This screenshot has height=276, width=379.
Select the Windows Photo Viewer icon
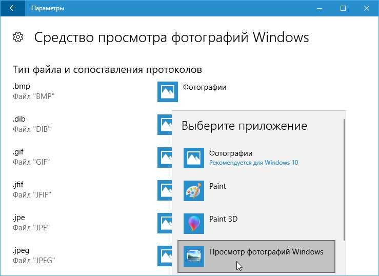194,257
